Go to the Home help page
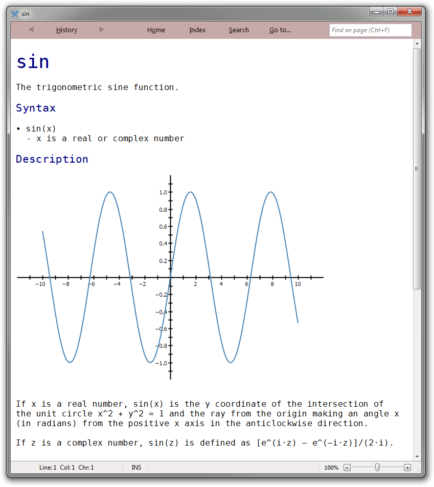 pyautogui.click(x=156, y=30)
